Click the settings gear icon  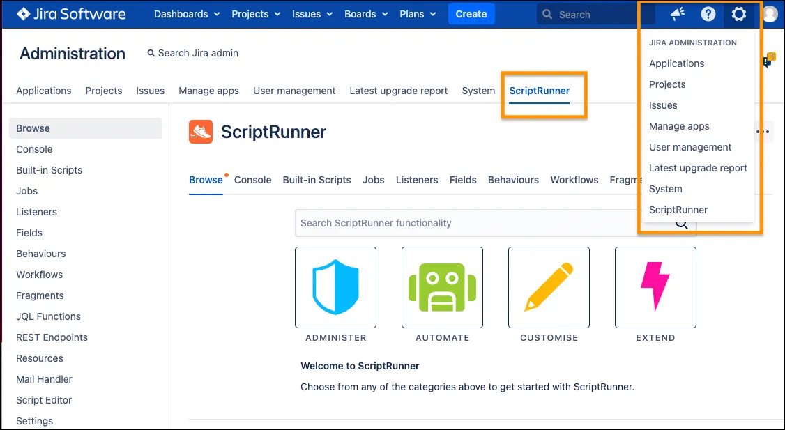tap(738, 14)
